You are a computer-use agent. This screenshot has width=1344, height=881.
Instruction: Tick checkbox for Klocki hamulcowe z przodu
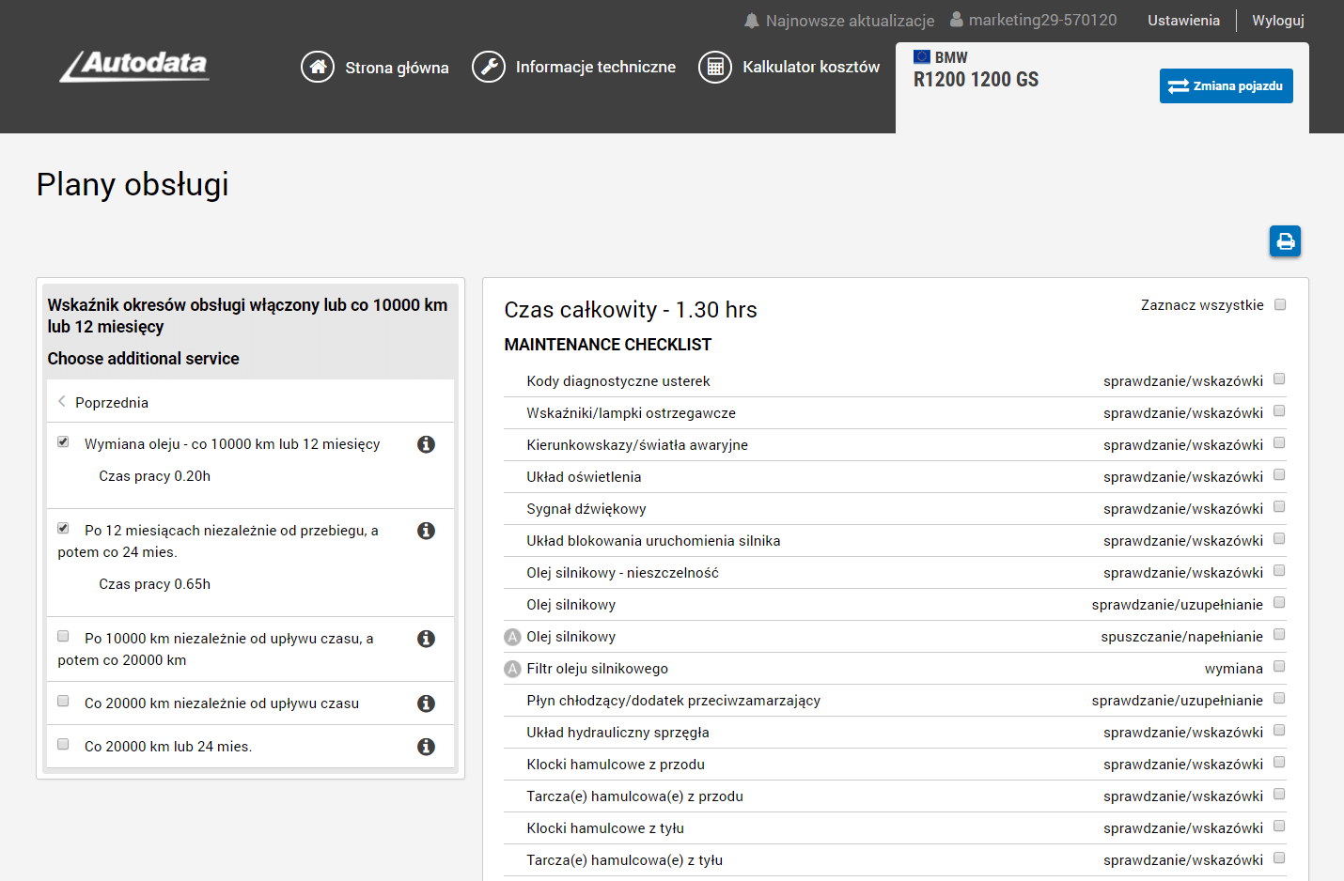(x=1279, y=763)
